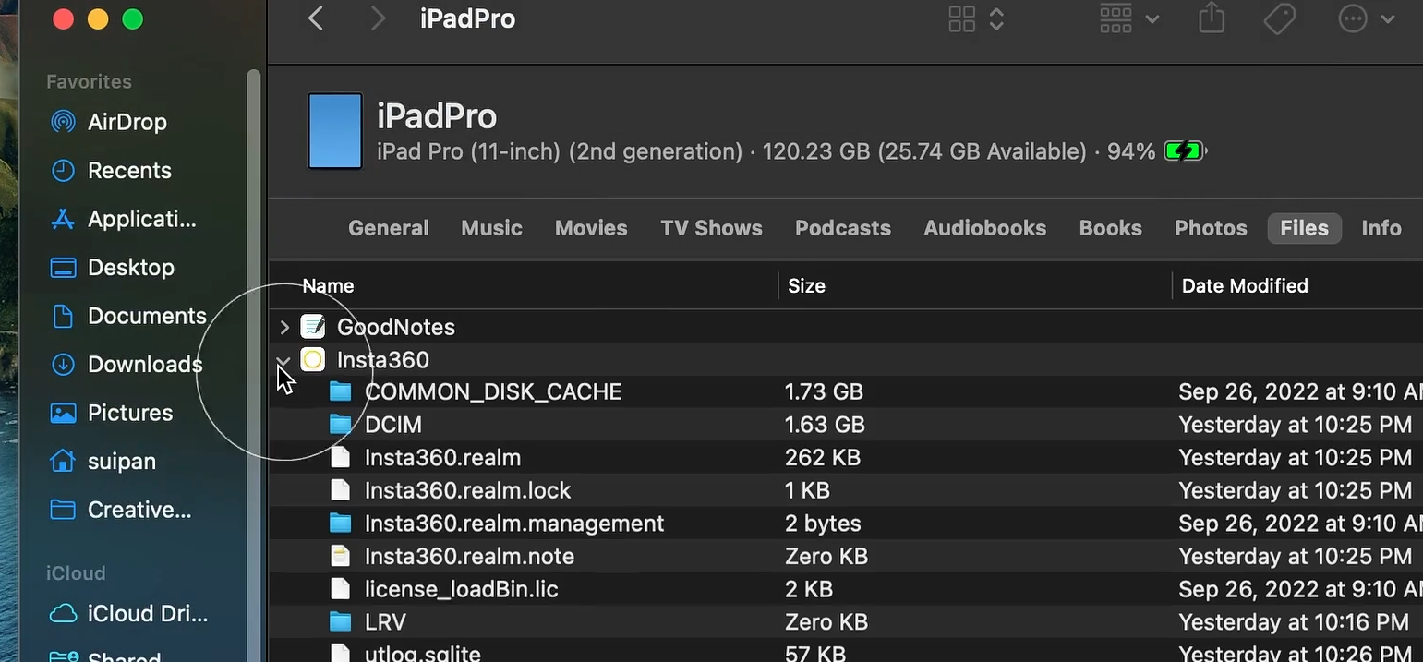Click the Applications sidebar icon
The height and width of the screenshot is (662, 1423).
pyautogui.click(x=63, y=219)
